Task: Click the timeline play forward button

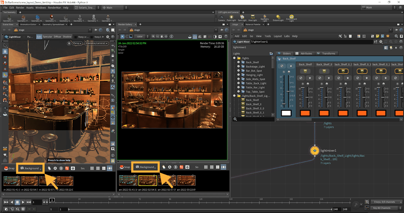Action: [x=23, y=201]
